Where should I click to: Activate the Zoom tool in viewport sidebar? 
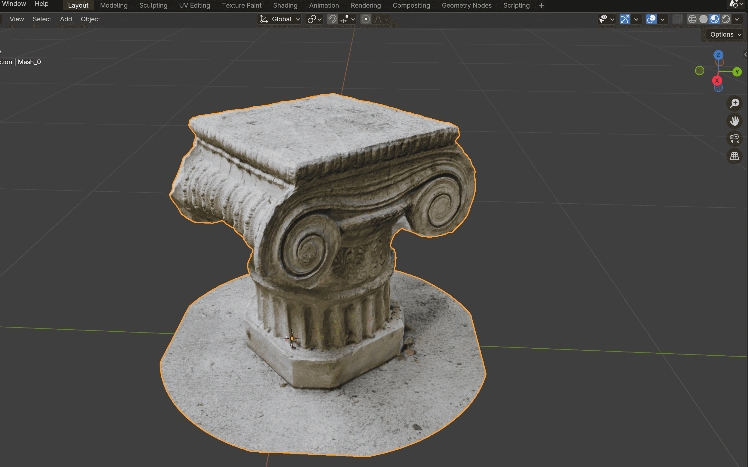click(x=735, y=103)
